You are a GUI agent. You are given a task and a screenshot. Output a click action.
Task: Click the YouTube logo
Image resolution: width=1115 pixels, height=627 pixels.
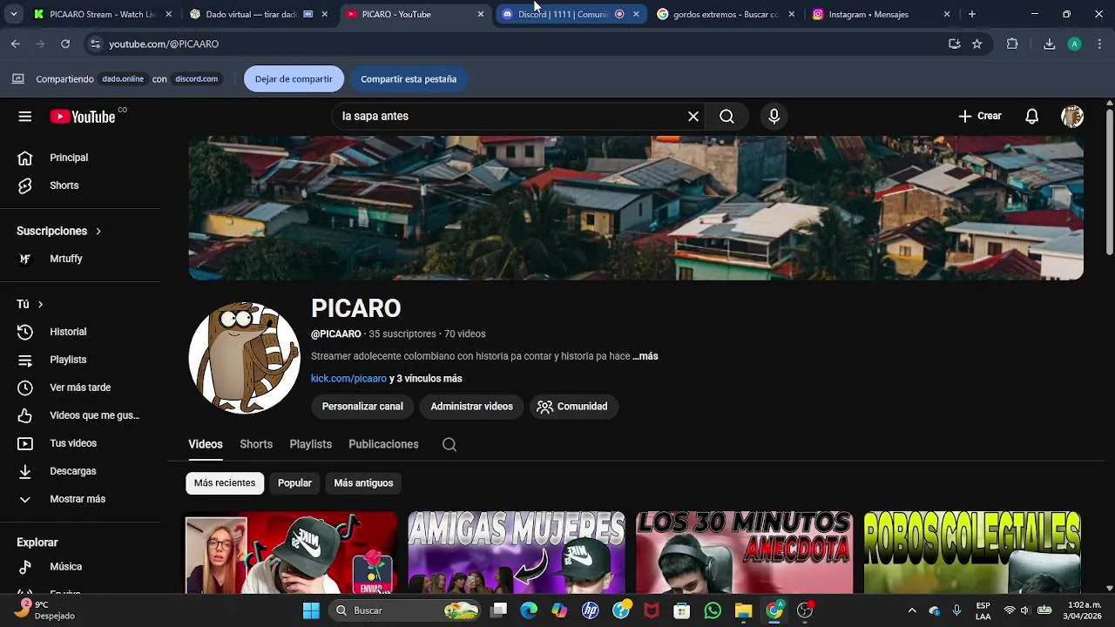(83, 117)
